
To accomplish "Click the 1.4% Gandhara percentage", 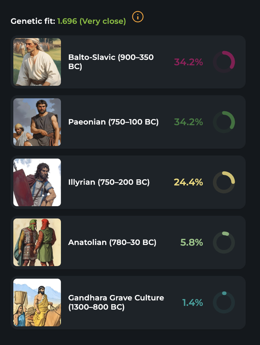I will click(x=192, y=303).
